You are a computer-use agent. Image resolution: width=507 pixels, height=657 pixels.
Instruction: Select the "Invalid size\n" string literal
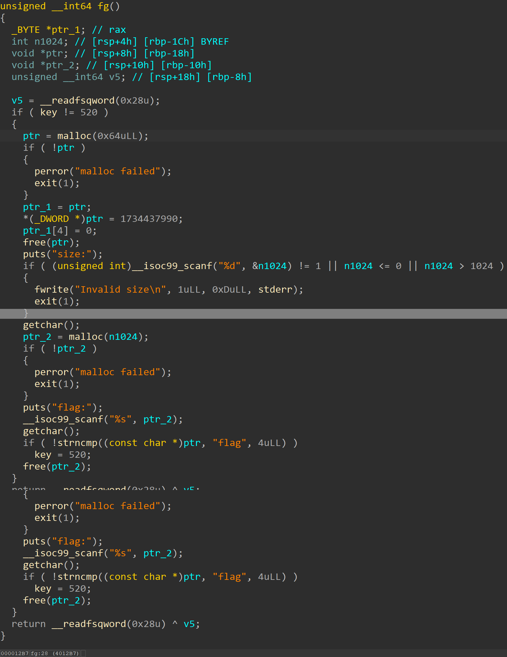point(120,289)
